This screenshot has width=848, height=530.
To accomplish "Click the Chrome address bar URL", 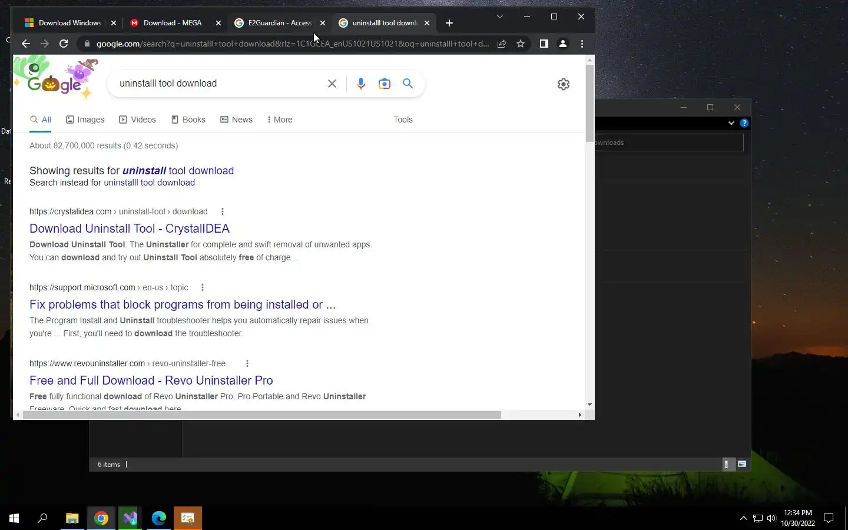I will point(292,44).
